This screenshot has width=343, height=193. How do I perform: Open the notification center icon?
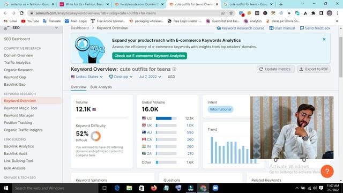click(x=321, y=188)
